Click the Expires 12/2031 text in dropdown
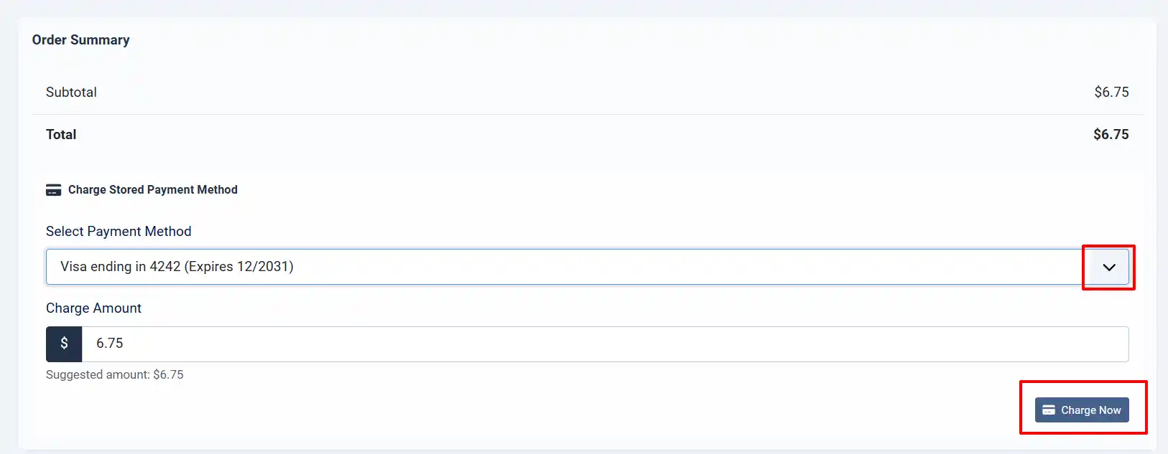The image size is (1168, 454). pos(239,267)
